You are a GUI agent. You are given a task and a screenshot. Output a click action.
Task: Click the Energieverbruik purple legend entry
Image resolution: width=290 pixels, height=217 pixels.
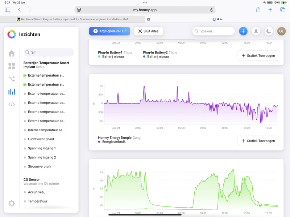tap(112, 142)
